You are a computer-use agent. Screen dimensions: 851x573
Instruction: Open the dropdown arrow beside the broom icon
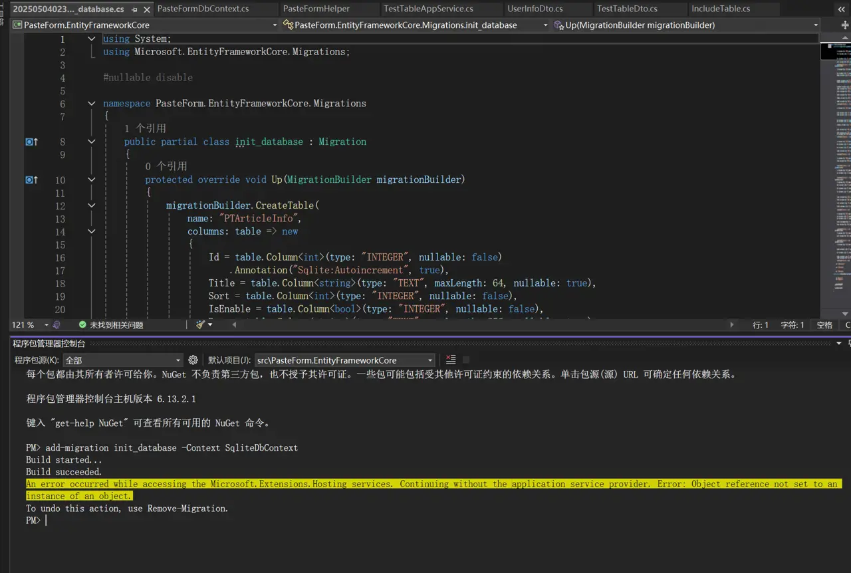point(209,324)
